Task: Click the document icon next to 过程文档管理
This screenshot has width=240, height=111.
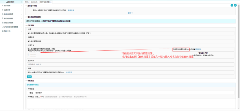Action: click(x=2, y=23)
